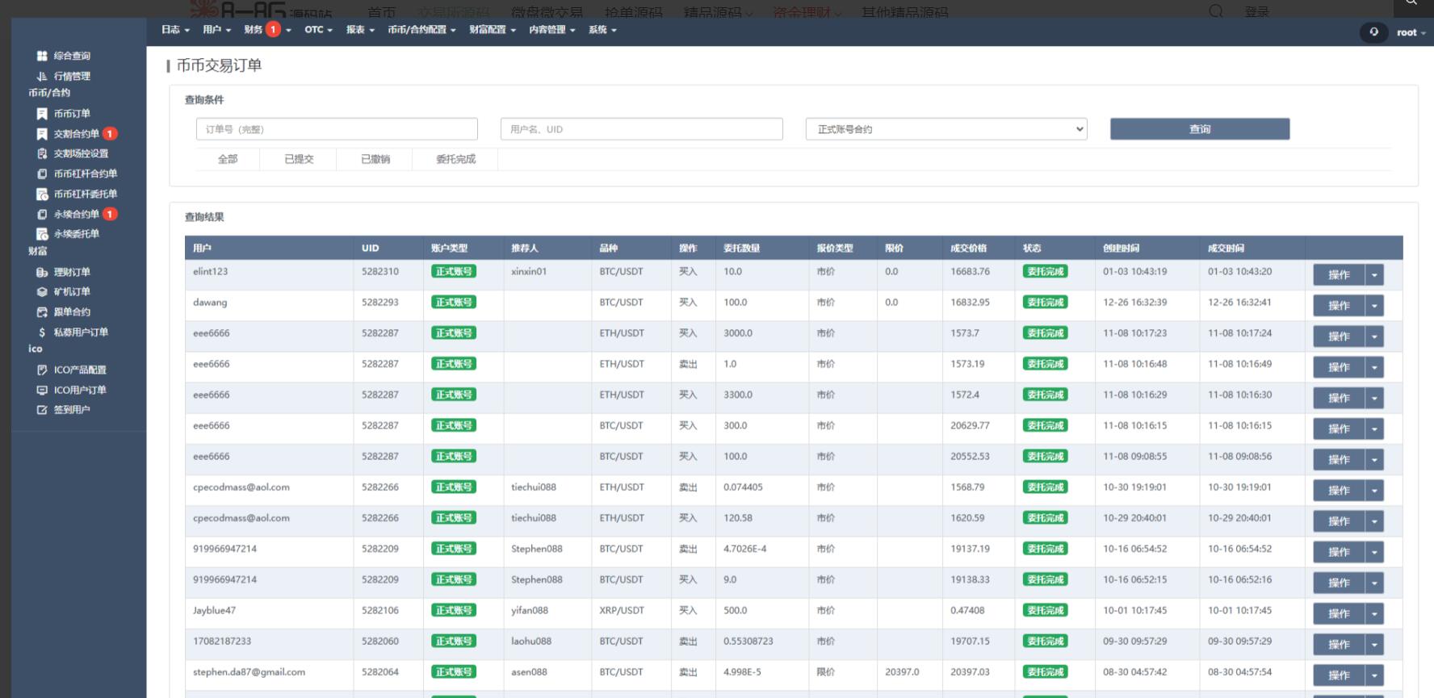Image resolution: width=1434 pixels, height=698 pixels.
Task: Open the 交割场控设置 icon in sidebar
Action: pyautogui.click(x=42, y=153)
